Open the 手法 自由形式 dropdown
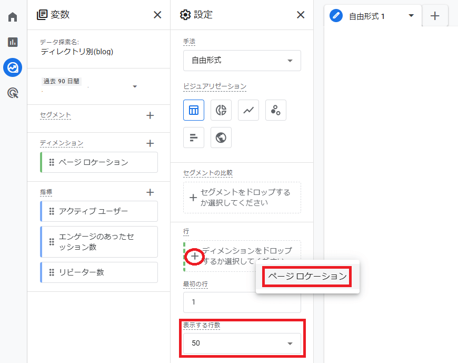 [x=242, y=61]
